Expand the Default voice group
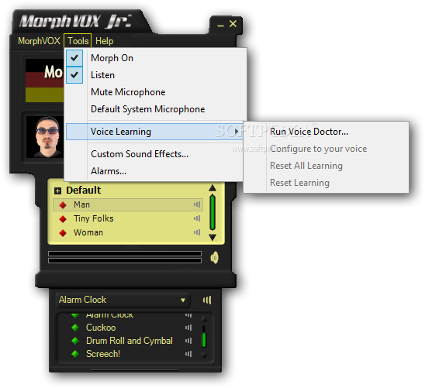This screenshot has width=425, height=388. coord(57,191)
